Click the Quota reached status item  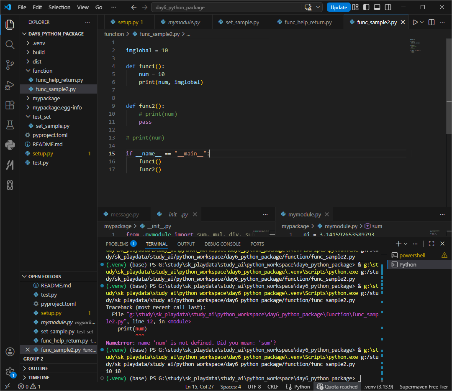337,386
